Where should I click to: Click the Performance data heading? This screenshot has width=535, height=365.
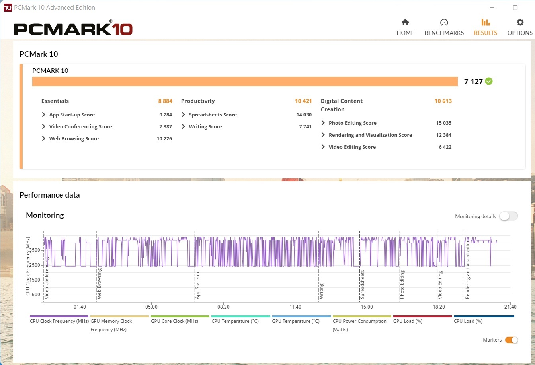tap(50, 195)
